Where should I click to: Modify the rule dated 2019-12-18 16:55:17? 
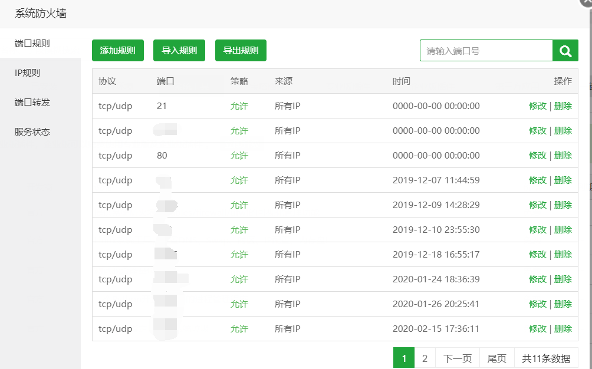(x=538, y=254)
